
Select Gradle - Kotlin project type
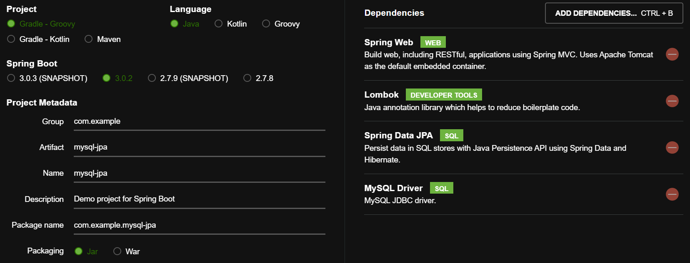pos(38,39)
